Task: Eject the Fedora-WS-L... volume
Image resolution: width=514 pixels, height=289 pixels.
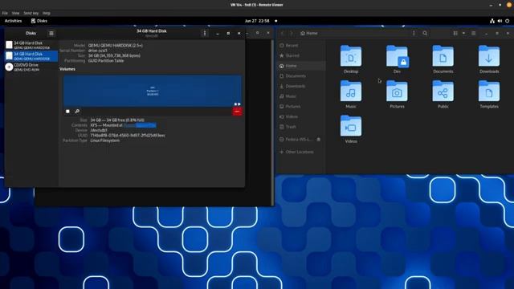Action: tap(318, 140)
